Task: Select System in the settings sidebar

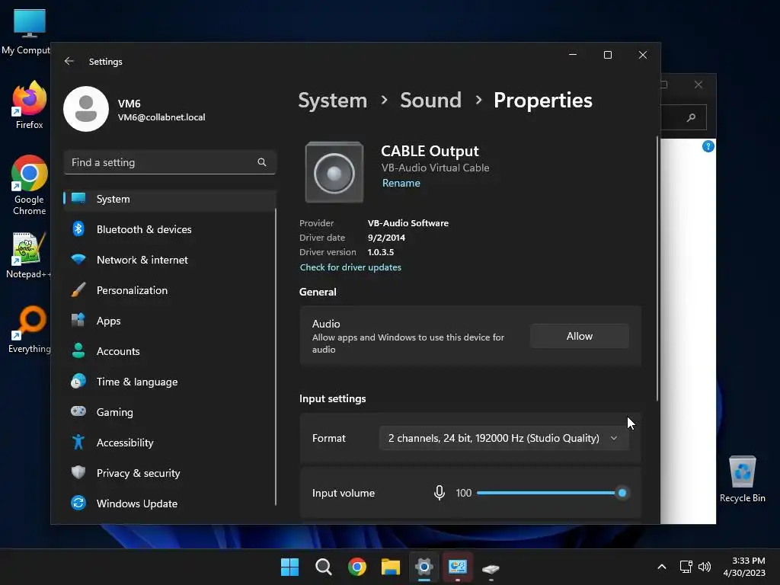Action: tap(170, 199)
